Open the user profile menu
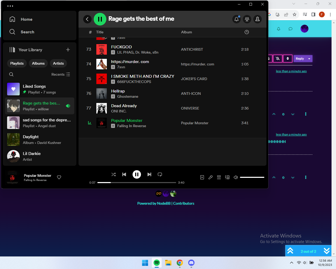Image resolution: width=336 pixels, height=269 pixels. click(x=258, y=19)
